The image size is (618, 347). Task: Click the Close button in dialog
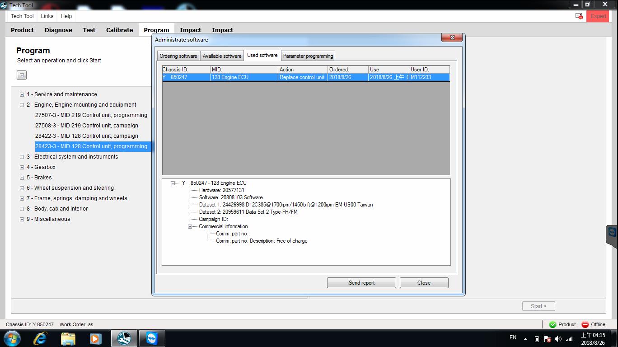(424, 283)
